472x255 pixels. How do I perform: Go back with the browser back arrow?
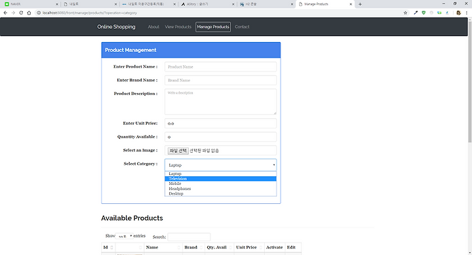pyautogui.click(x=5, y=13)
